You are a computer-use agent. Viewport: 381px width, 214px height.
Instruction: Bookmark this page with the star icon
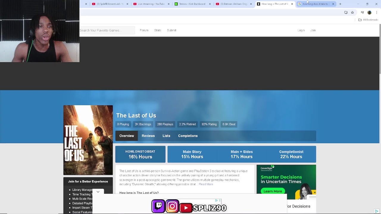point(352,12)
